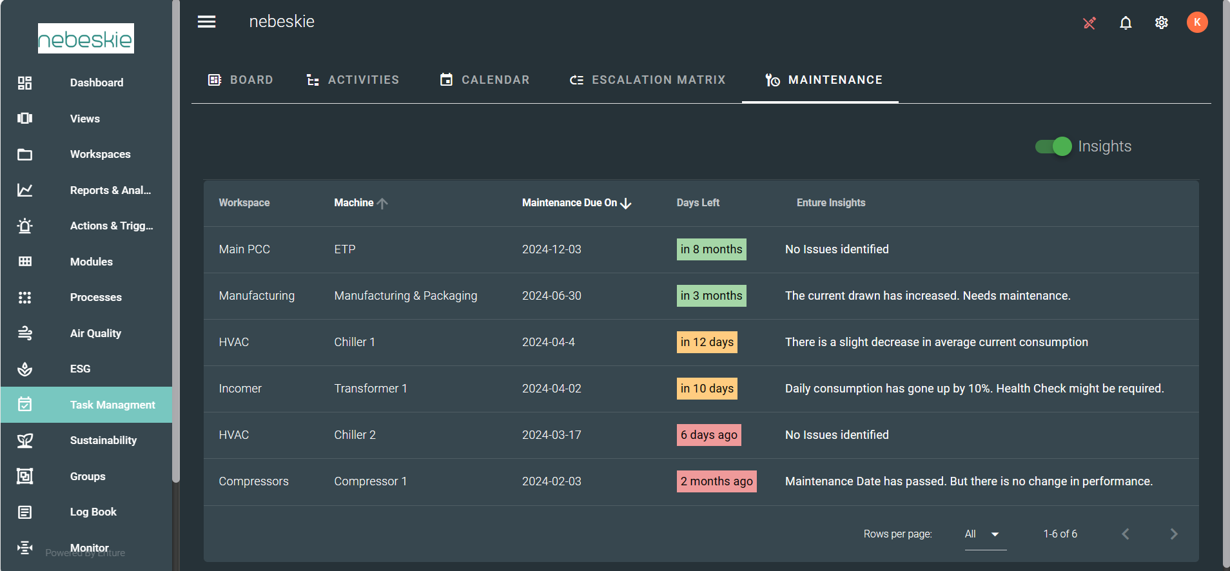Click the Air Quality sidebar icon

click(x=25, y=333)
